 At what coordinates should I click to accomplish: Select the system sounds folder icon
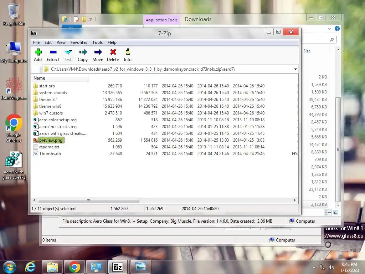click(x=35, y=92)
